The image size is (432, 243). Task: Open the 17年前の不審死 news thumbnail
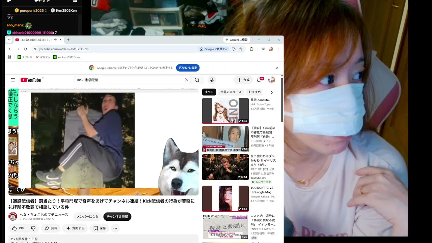(x=225, y=139)
